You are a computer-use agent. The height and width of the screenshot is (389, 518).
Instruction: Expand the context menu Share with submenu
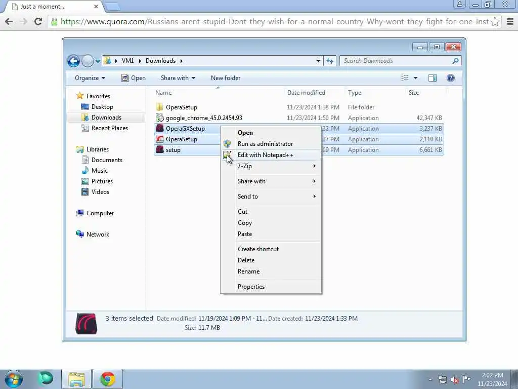[271, 181]
